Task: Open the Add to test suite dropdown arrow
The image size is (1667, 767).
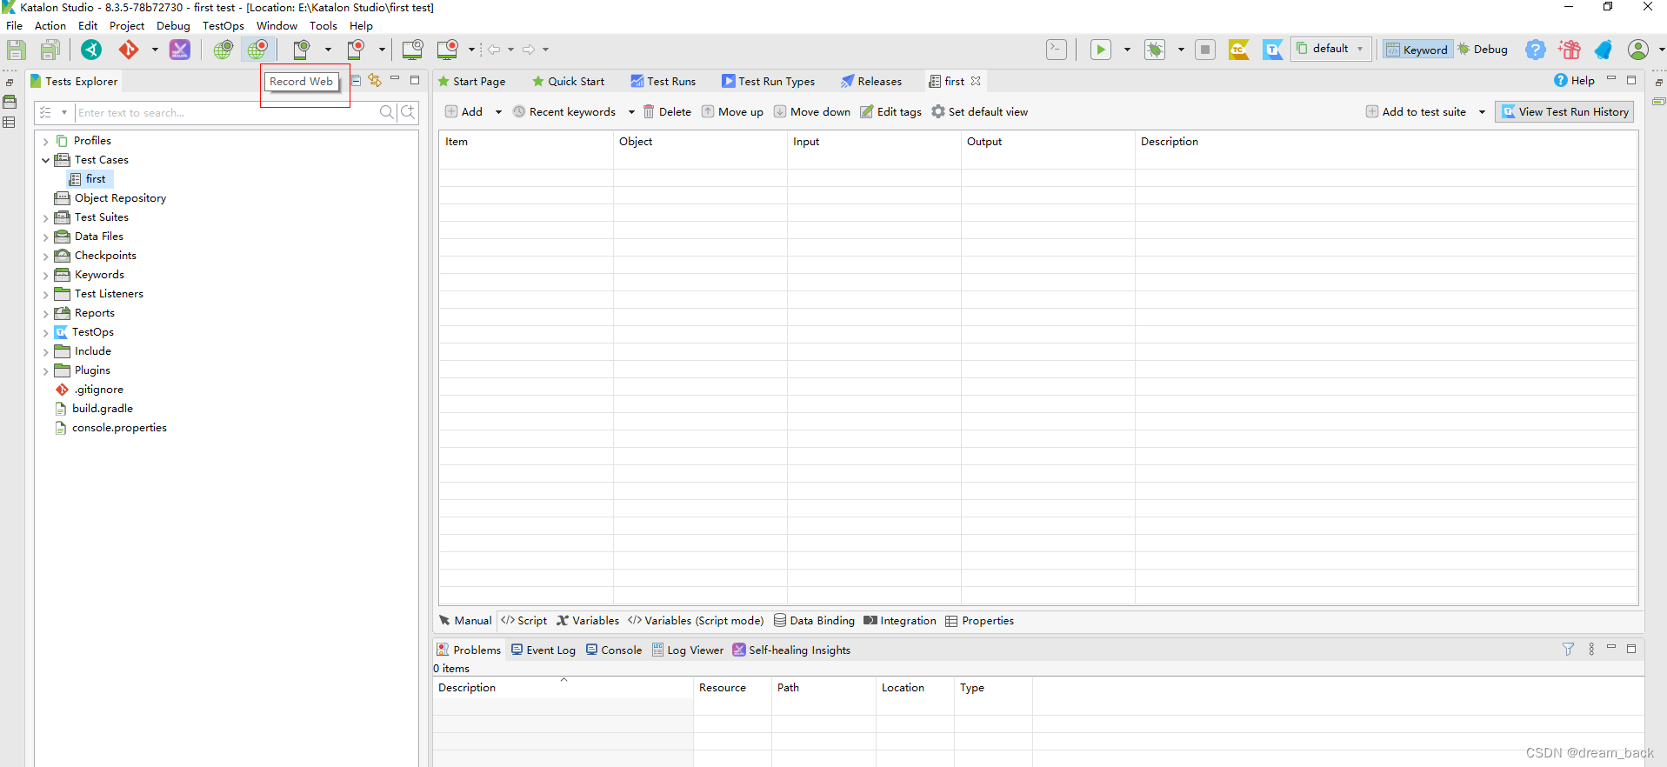Action: (x=1482, y=112)
